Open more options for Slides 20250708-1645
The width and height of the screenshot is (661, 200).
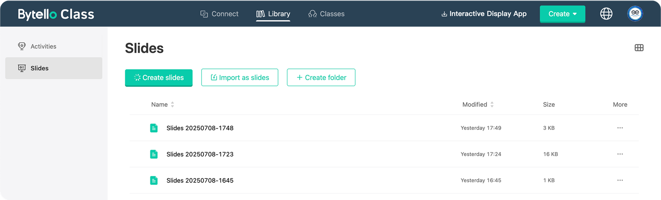tap(620, 181)
